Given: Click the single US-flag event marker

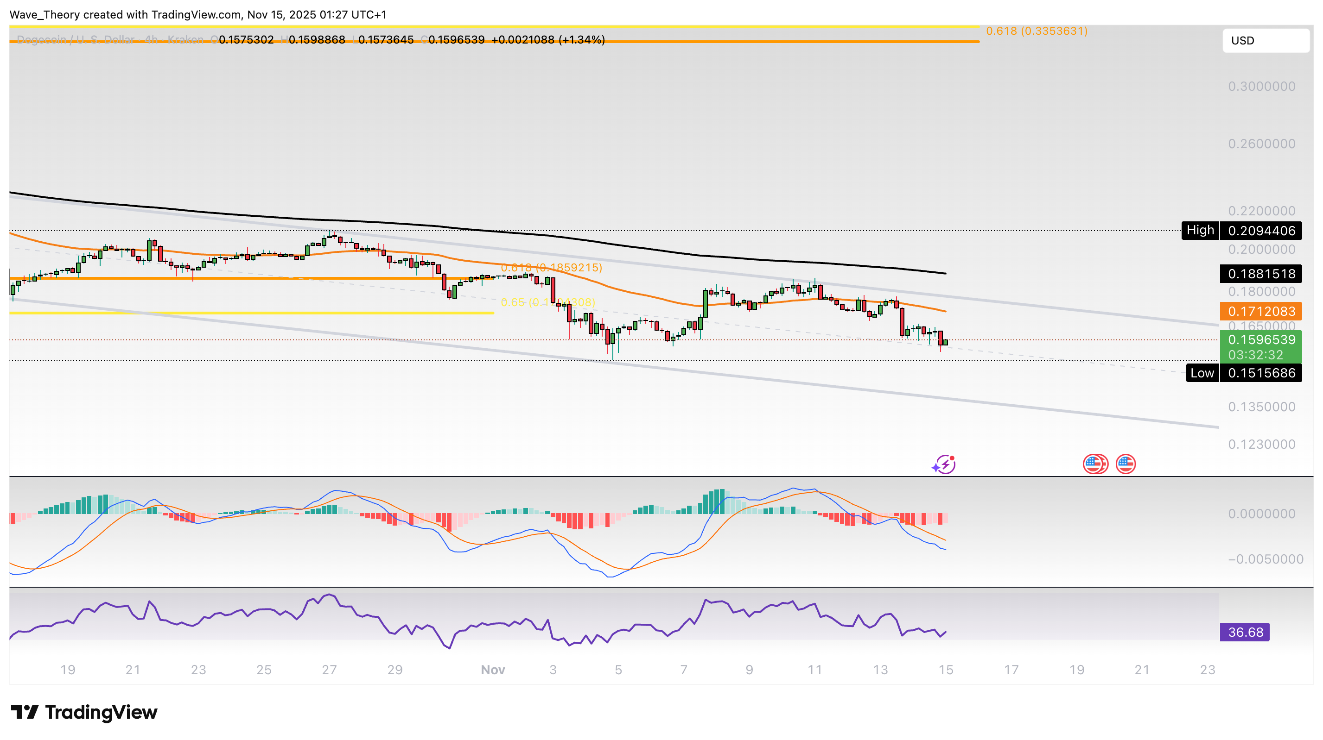Looking at the screenshot, I should point(1126,464).
